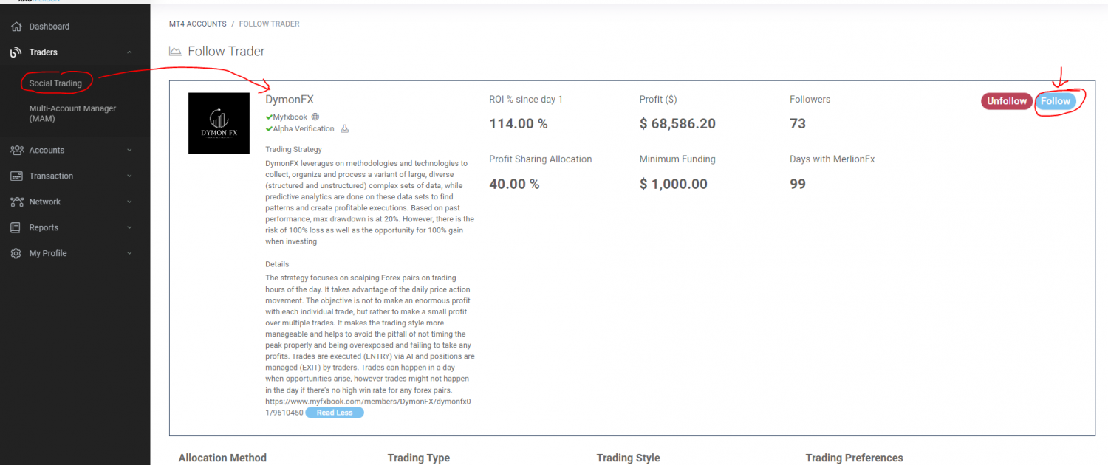1108x465 pixels.
Task: Click the Read Less button
Action: 335,413
